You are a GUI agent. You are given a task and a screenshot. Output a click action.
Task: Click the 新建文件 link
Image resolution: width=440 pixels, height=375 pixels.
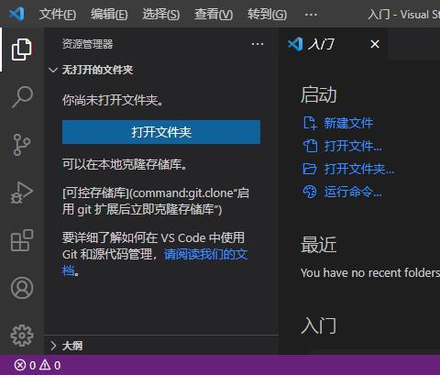348,123
